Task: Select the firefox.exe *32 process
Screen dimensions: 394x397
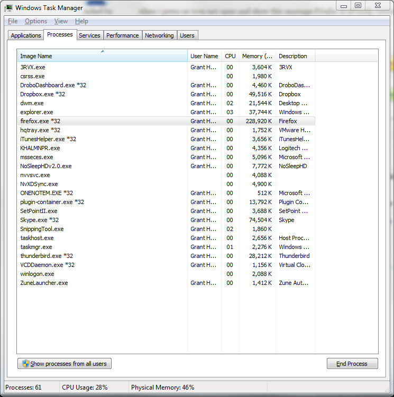Action: click(x=166, y=121)
